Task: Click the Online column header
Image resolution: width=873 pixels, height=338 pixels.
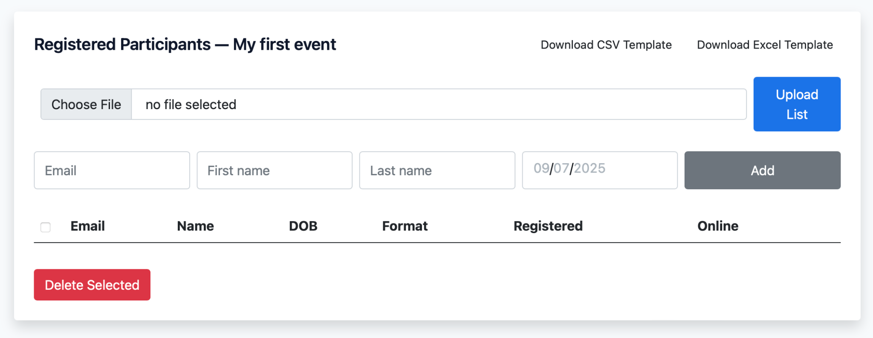Action: click(717, 226)
